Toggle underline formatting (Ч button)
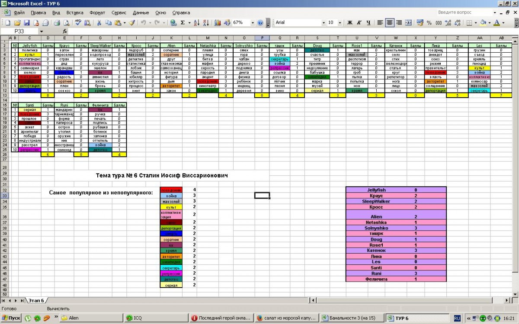519x324 pixels. (x=368, y=22)
